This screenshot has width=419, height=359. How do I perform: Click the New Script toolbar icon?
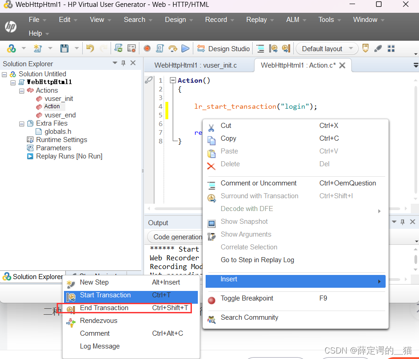click(37, 48)
